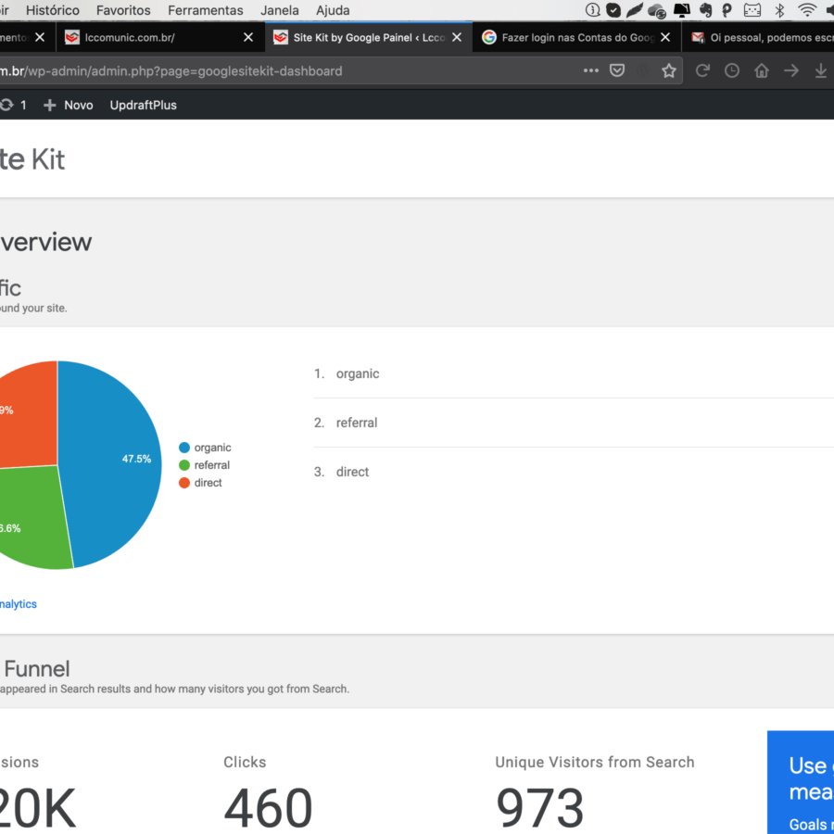Click the letter P menu bar icon
Screen dimensions: 834x834
[727, 10]
